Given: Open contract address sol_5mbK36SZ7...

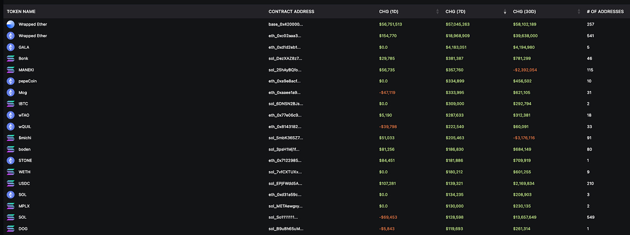Looking at the screenshot, I should pos(286,138).
